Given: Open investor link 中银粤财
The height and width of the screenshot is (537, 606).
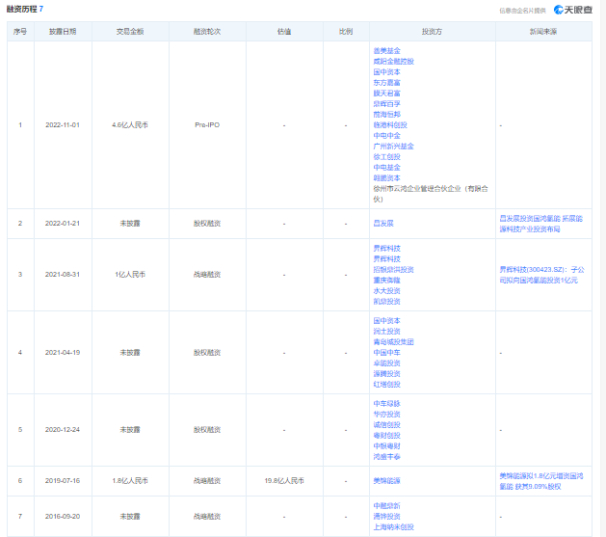Looking at the screenshot, I should 386,445.
